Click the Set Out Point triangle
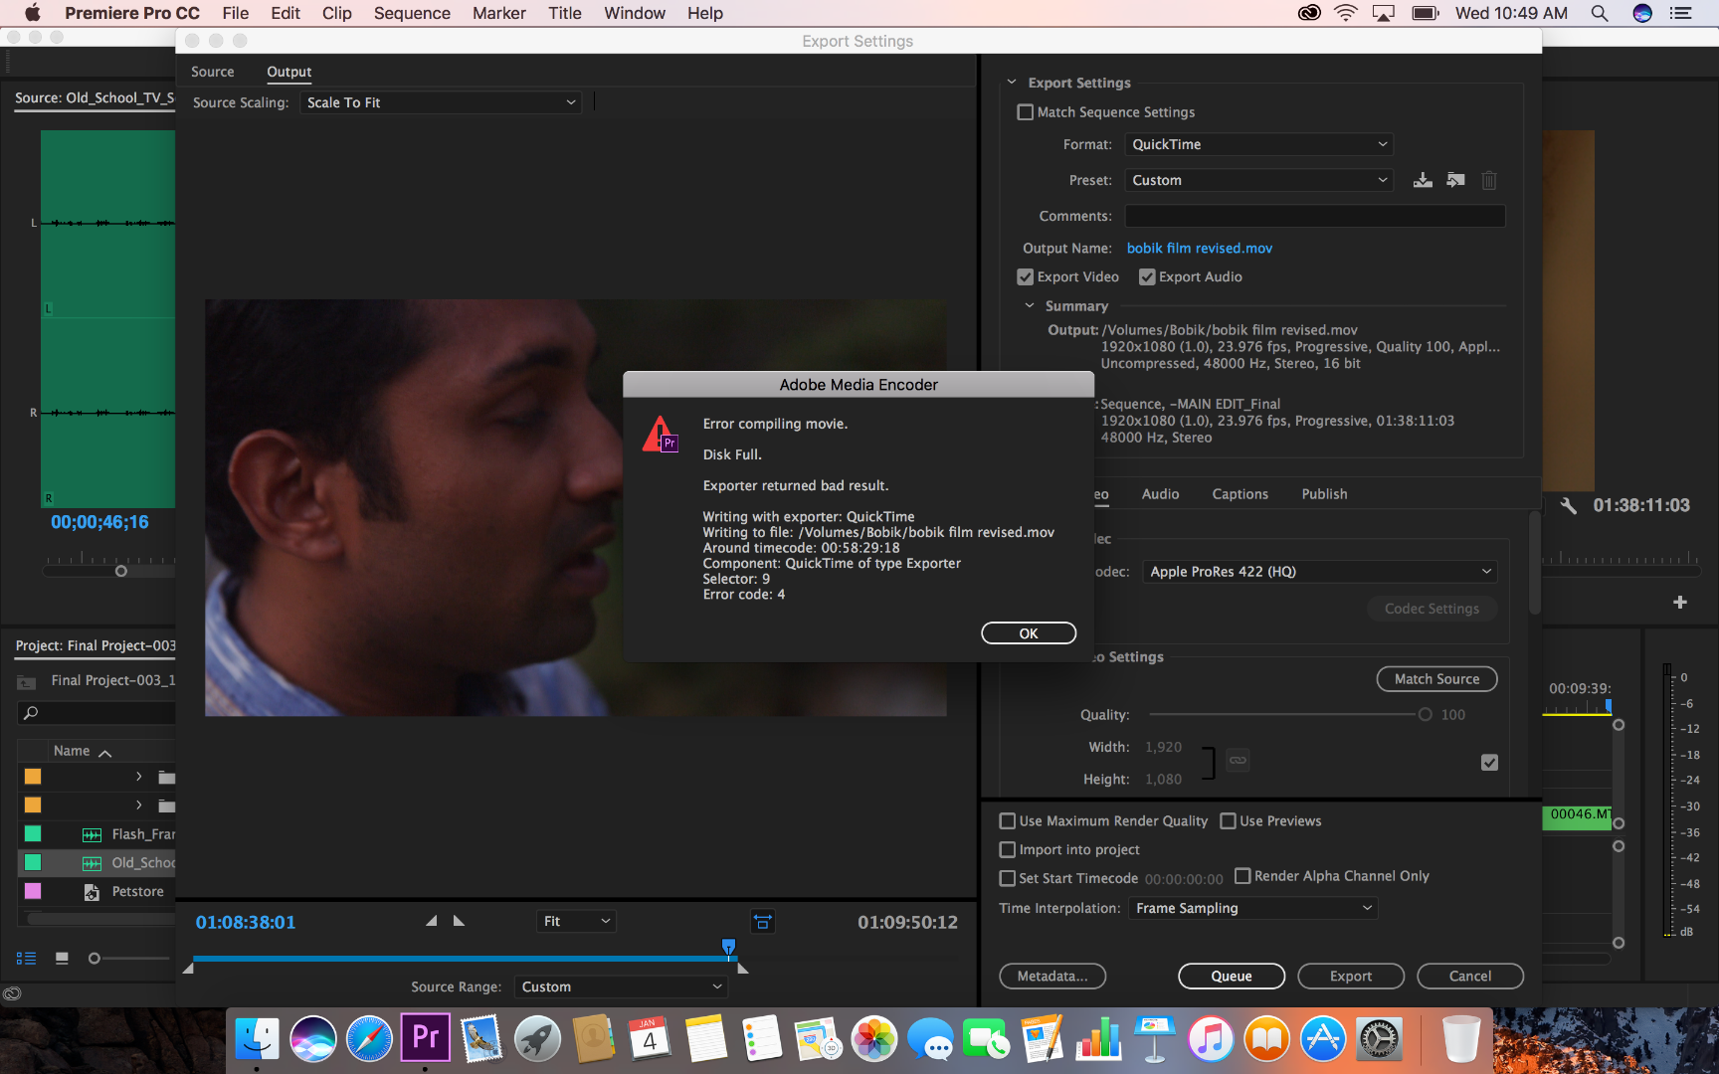This screenshot has width=1719, height=1074. click(459, 921)
